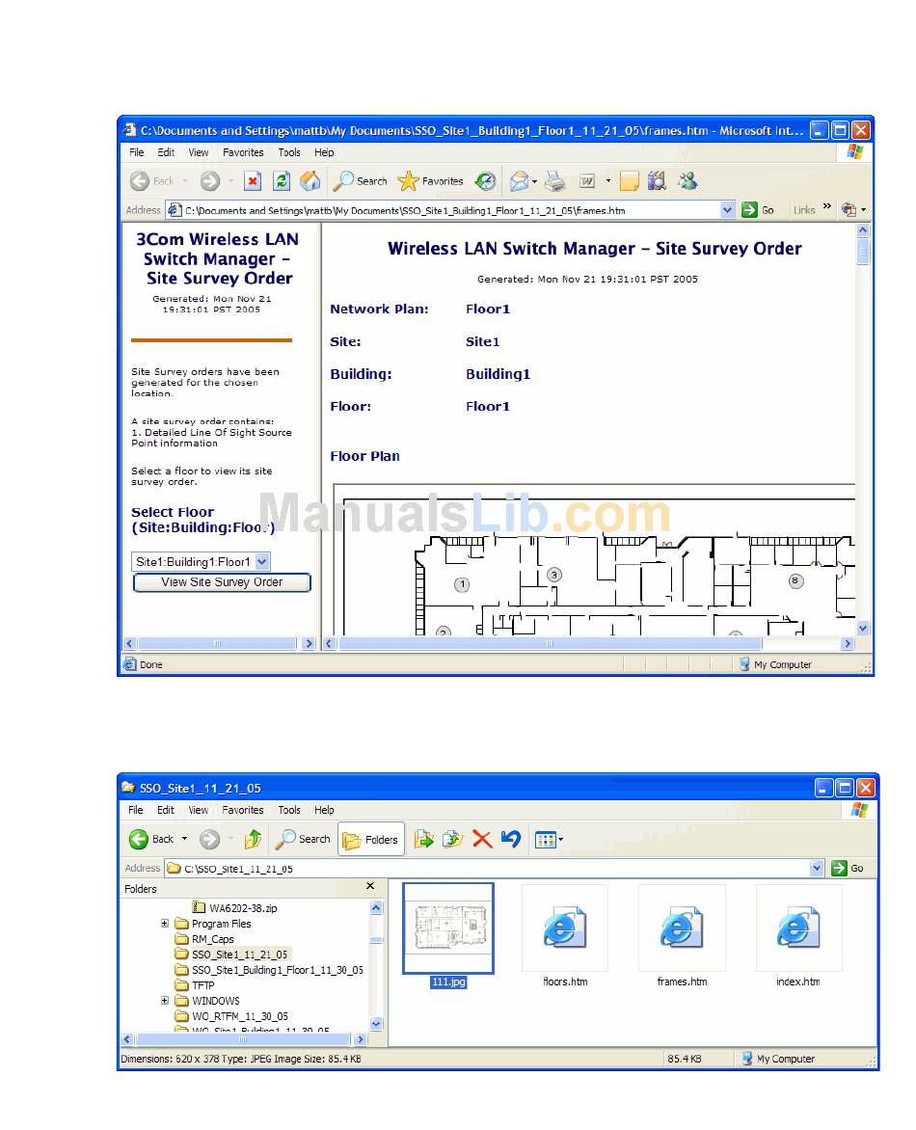
Task: Select the frames.htm file icon
Action: coord(682,928)
